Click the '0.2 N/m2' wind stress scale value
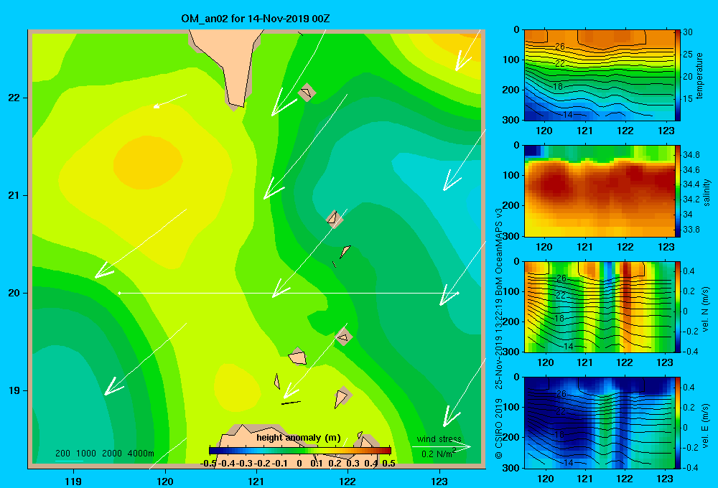 439,454
